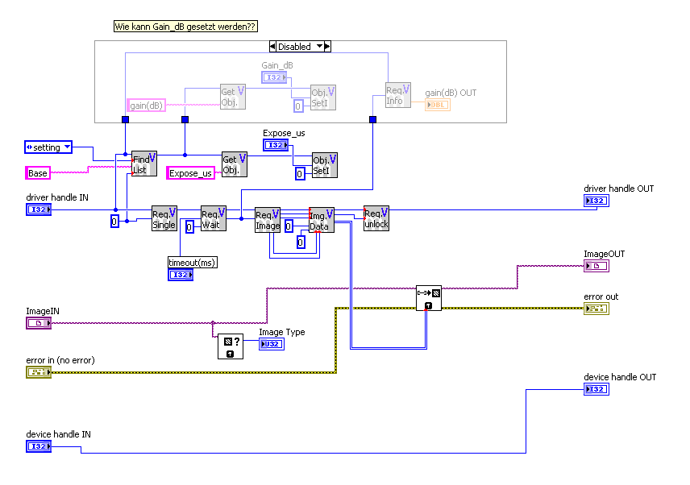
Task: Click the ImageOUT terminal
Action: (x=596, y=266)
